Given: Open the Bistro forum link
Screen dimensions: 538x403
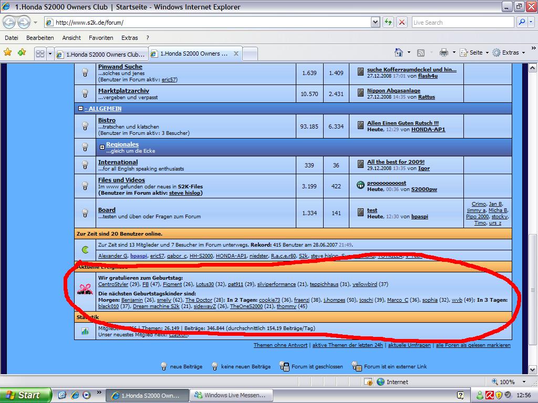Looking at the screenshot, I should pyautogui.click(x=107, y=120).
